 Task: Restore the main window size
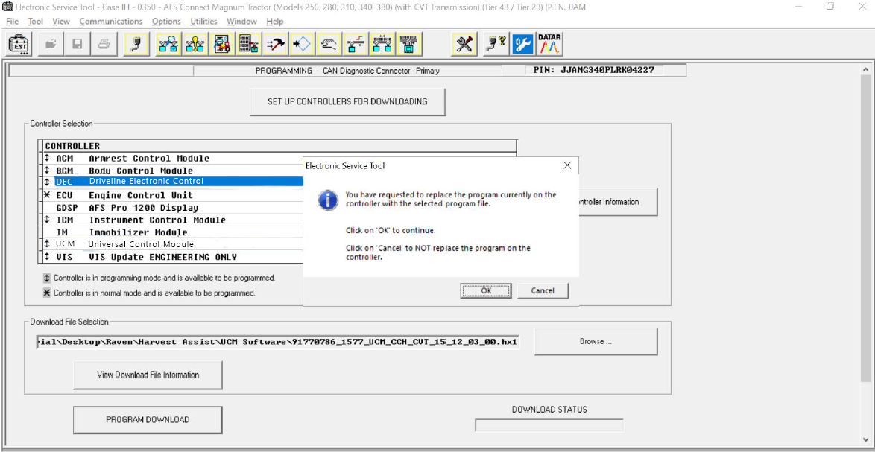coord(830,7)
